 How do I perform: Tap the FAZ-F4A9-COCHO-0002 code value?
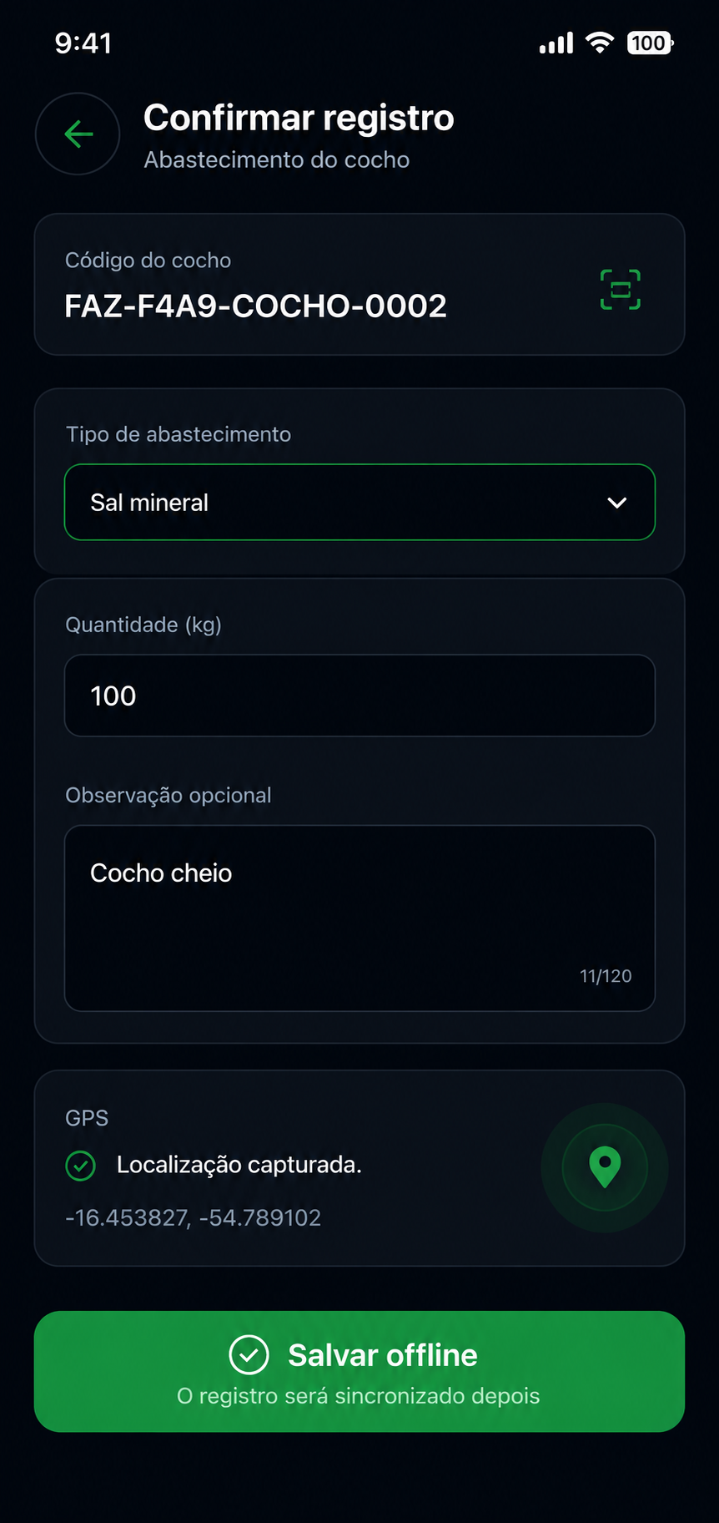pyautogui.click(x=256, y=306)
